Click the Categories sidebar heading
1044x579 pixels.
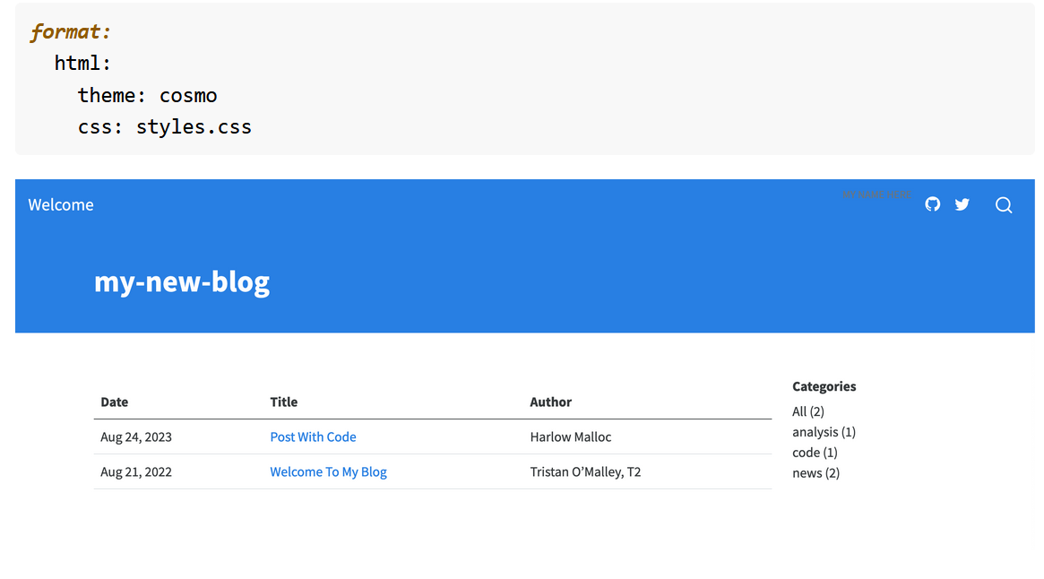tap(824, 387)
